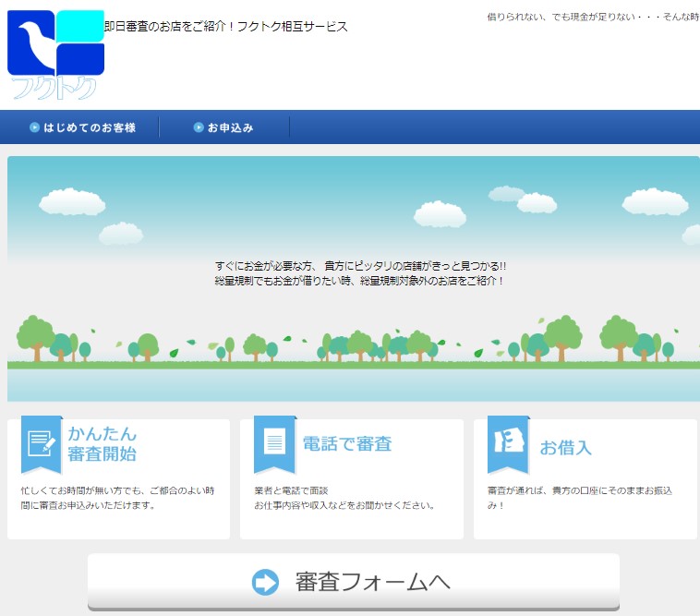The width and height of the screenshot is (700, 616).
Task: Click header text 即日審査のお店をご紹介
Action: pyautogui.click(x=225, y=27)
